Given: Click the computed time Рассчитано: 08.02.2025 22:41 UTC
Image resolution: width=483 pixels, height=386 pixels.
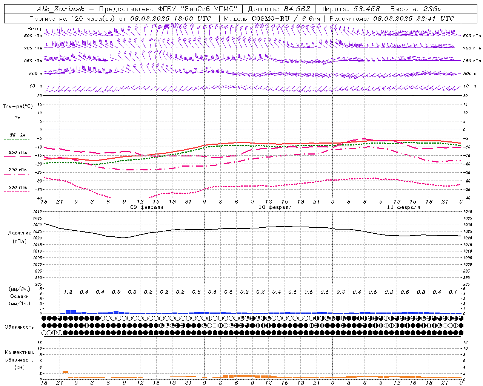Looking at the screenshot, I should click(392, 18).
